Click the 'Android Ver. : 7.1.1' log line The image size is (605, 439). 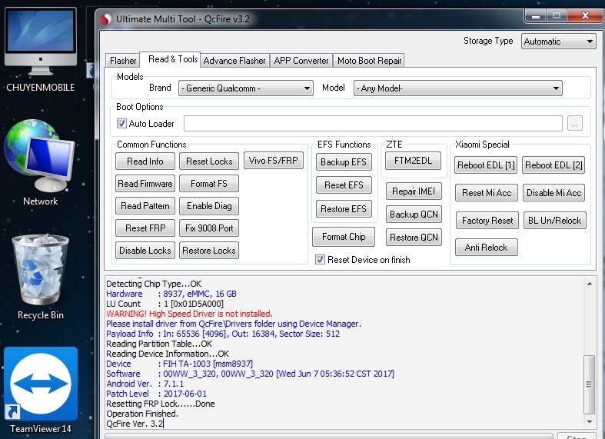145,384
